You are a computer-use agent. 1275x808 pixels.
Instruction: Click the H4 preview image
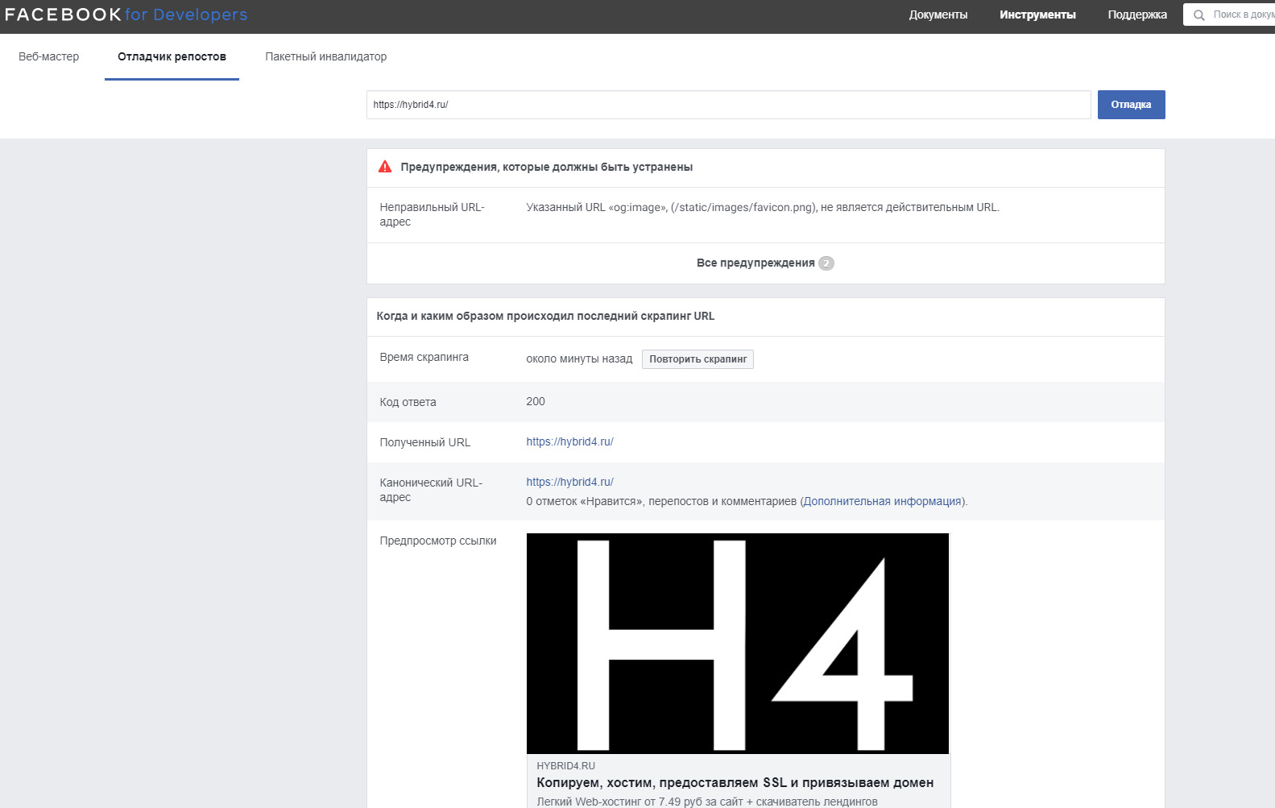pyautogui.click(x=737, y=643)
